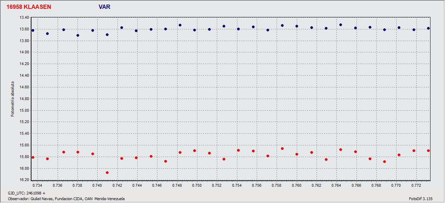445x203 pixels.
Task: Click y-axis tick value 15.60
Action: [x=24, y=145]
